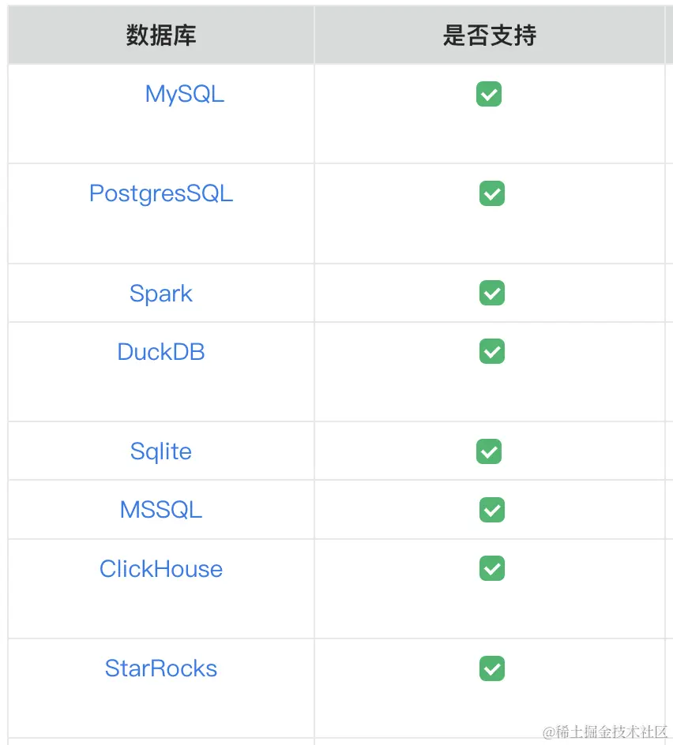Open the StarRocks link

161,668
